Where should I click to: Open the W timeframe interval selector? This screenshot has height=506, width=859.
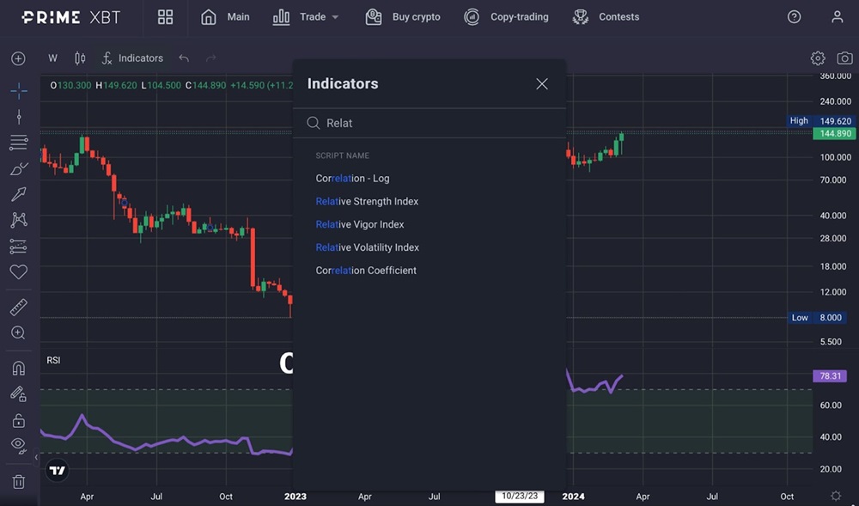tap(52, 58)
